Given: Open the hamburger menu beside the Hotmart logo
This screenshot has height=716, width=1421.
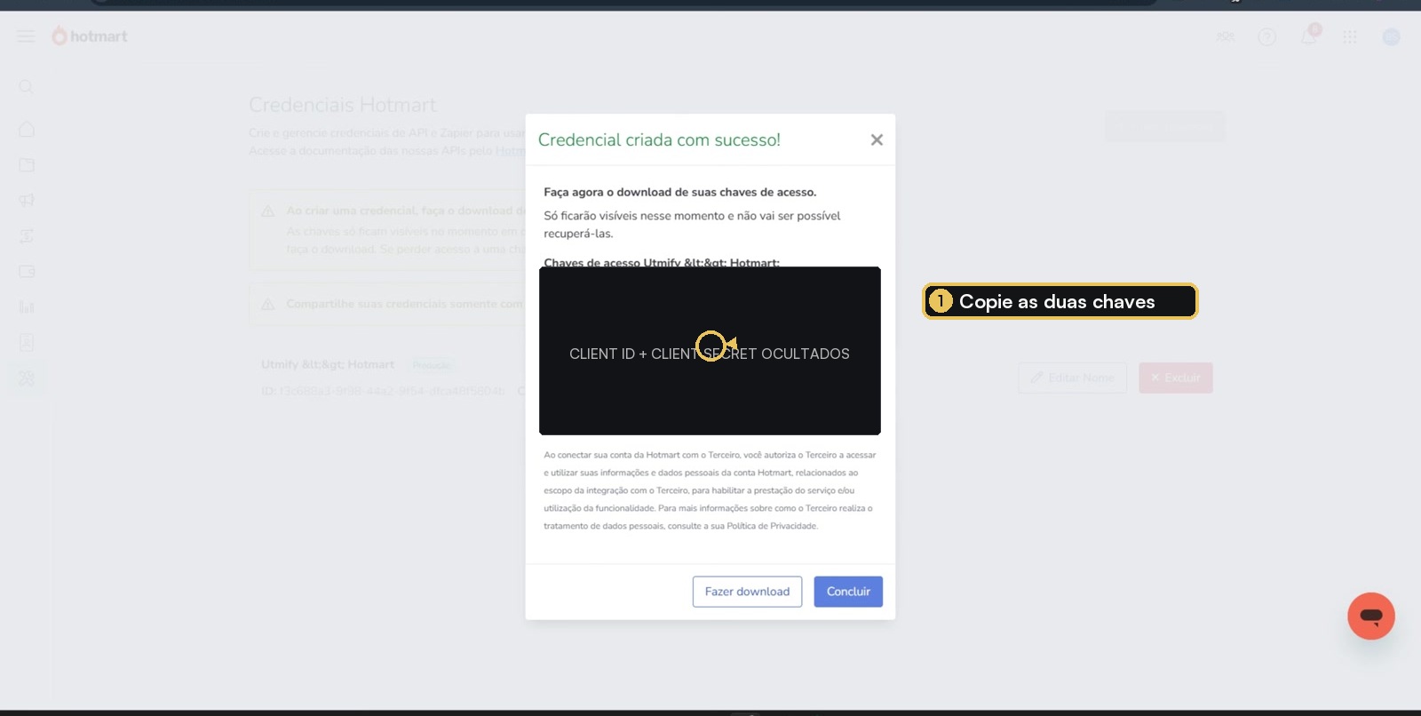Looking at the screenshot, I should [27, 36].
